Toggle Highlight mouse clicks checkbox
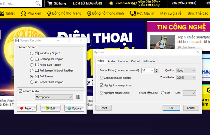210x135 pixels. [101, 93]
